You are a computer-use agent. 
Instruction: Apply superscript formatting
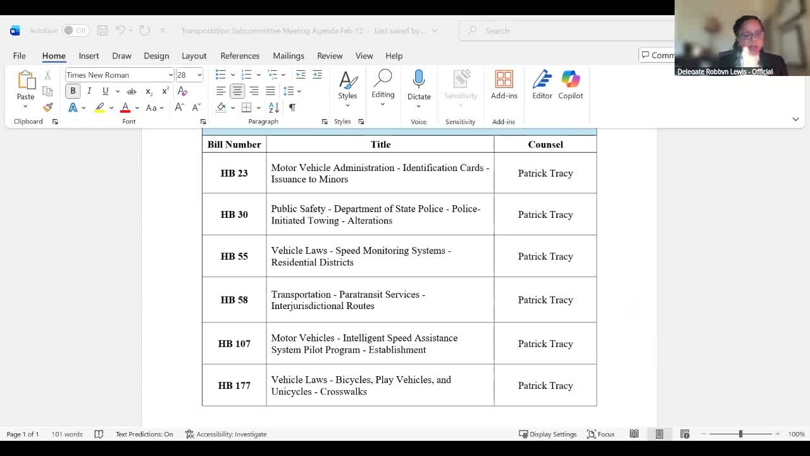click(x=165, y=91)
